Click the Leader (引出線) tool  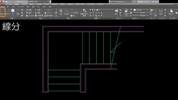click(x=74, y=13)
